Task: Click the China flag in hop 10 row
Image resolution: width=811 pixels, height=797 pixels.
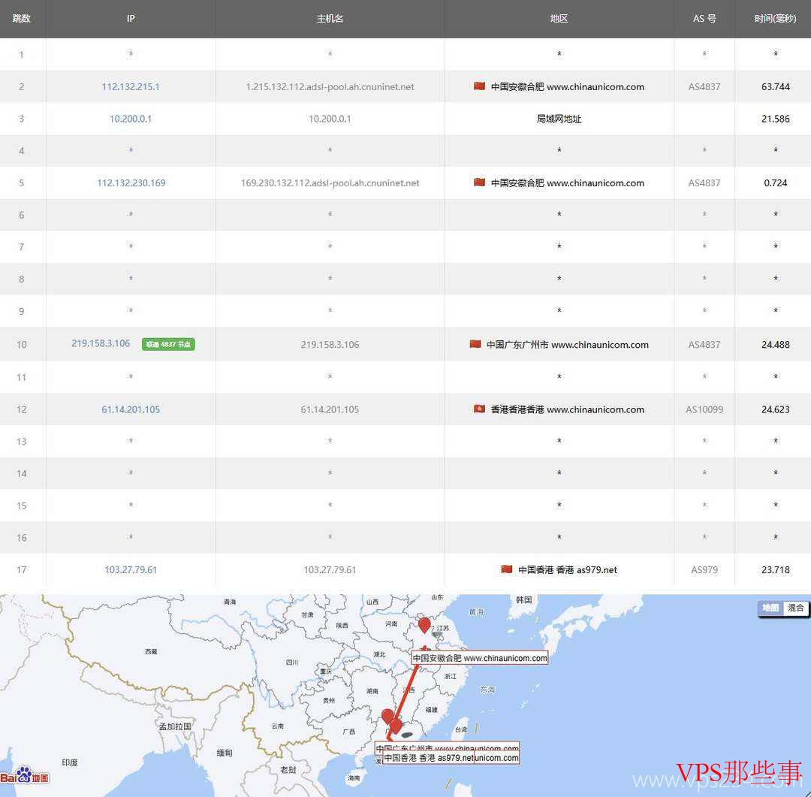Action: pyautogui.click(x=475, y=343)
